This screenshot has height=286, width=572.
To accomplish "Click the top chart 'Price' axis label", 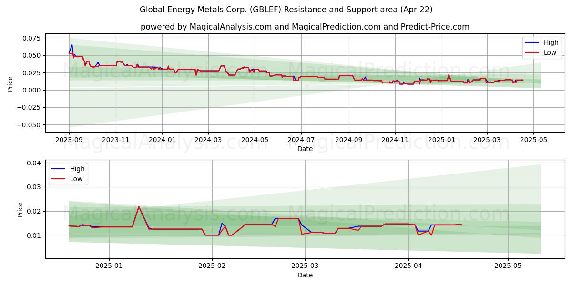I will coord(10,83).
